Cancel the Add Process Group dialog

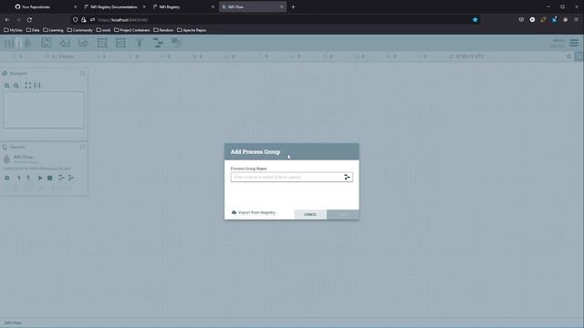pos(310,215)
